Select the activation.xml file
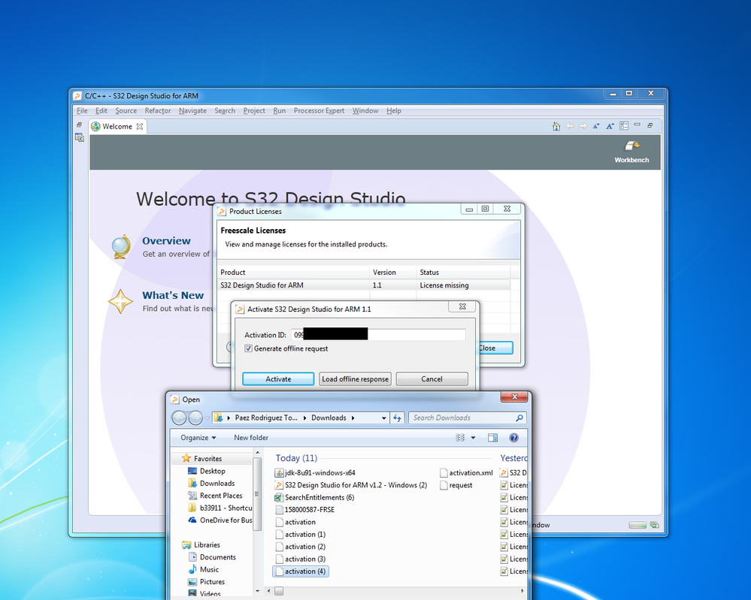This screenshot has width=751, height=600. 467,473
